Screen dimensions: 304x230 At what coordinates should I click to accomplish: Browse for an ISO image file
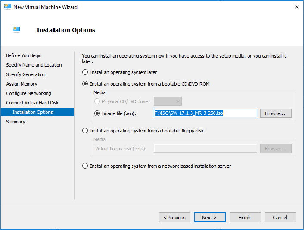[x=276, y=113]
